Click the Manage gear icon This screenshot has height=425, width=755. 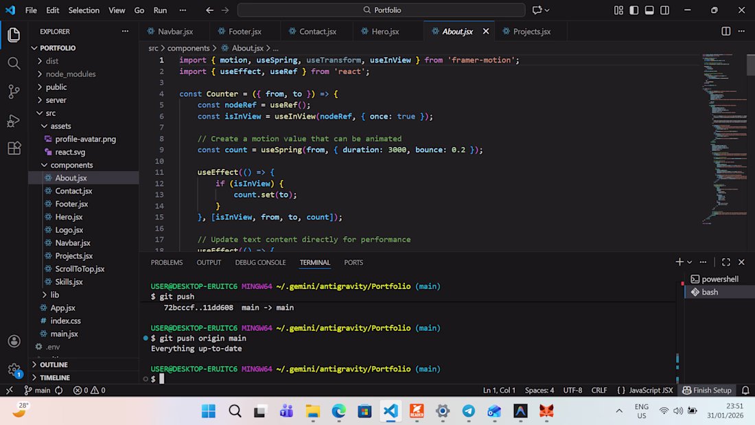coord(14,370)
